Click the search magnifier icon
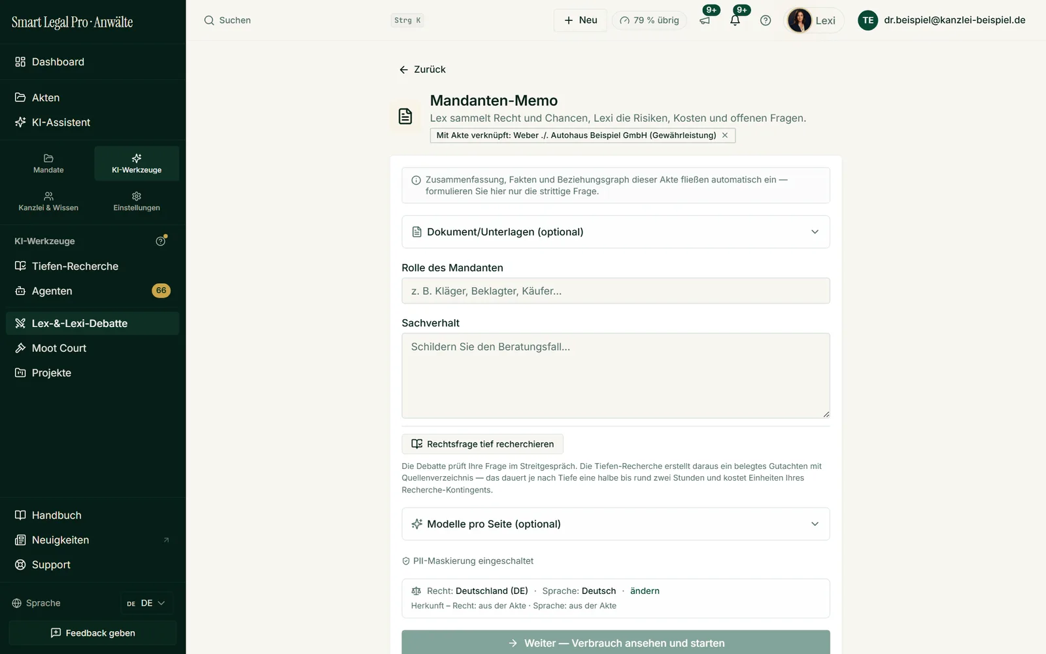 click(x=209, y=20)
